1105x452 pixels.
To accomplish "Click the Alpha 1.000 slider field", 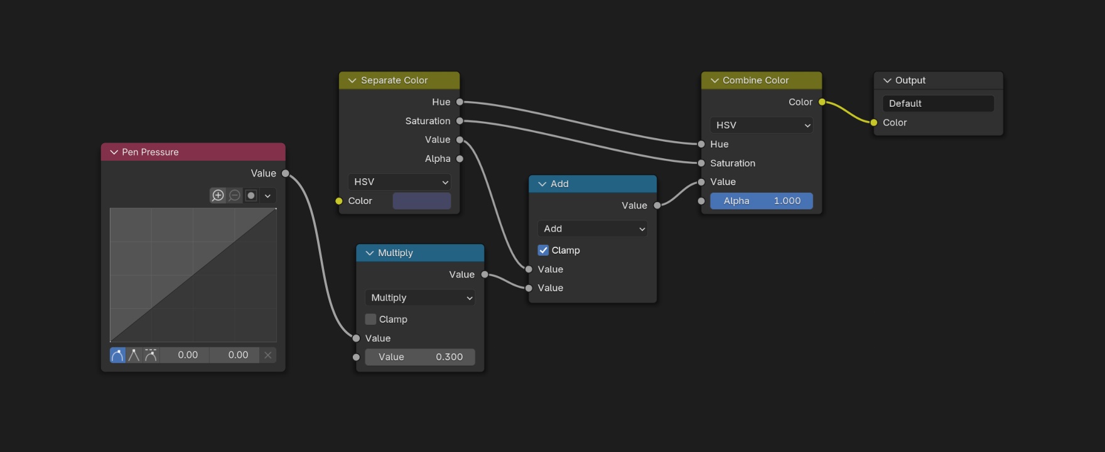I will tap(762, 201).
